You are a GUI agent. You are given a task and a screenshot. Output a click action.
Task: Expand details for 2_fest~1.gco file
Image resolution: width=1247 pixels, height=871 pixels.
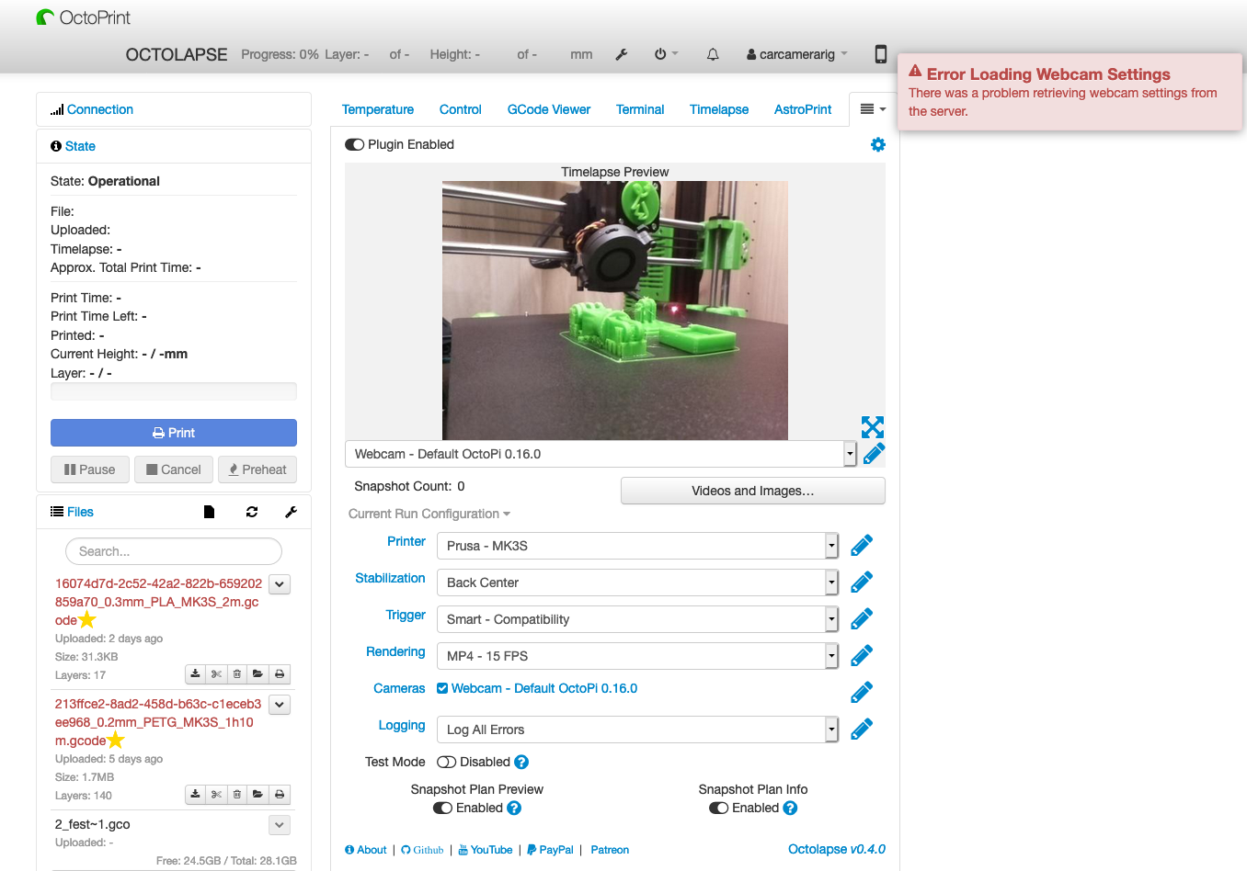(x=280, y=824)
